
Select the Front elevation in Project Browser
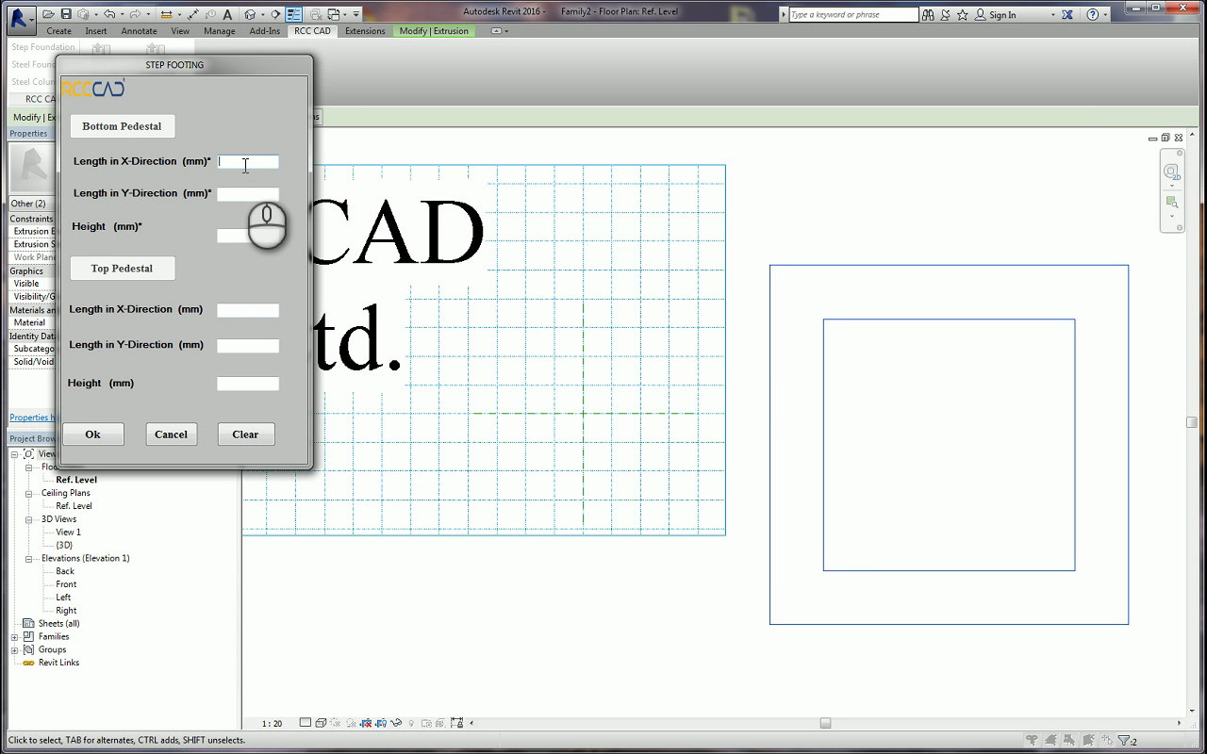click(66, 584)
